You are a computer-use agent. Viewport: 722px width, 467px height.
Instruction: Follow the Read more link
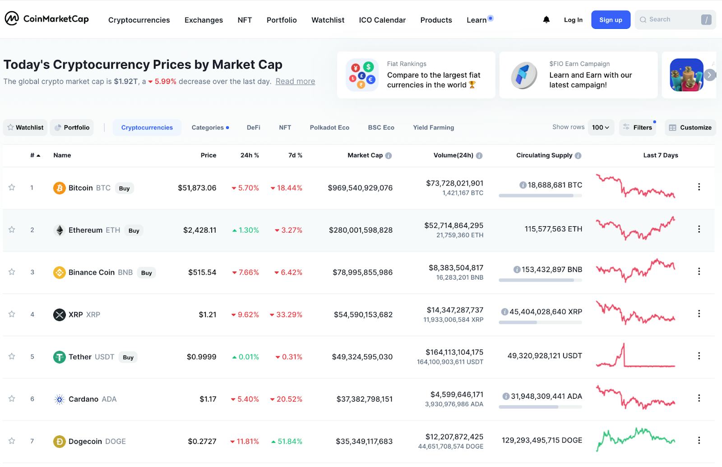[x=295, y=81]
